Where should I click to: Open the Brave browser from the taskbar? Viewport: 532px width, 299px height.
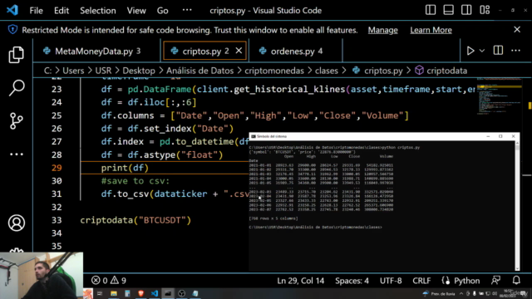(x=140, y=293)
